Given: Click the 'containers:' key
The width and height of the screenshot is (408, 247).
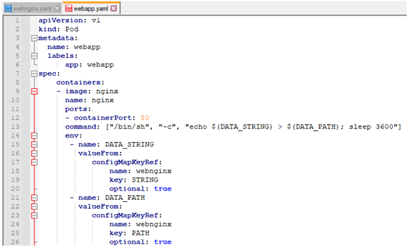Looking at the screenshot, I should [80, 82].
